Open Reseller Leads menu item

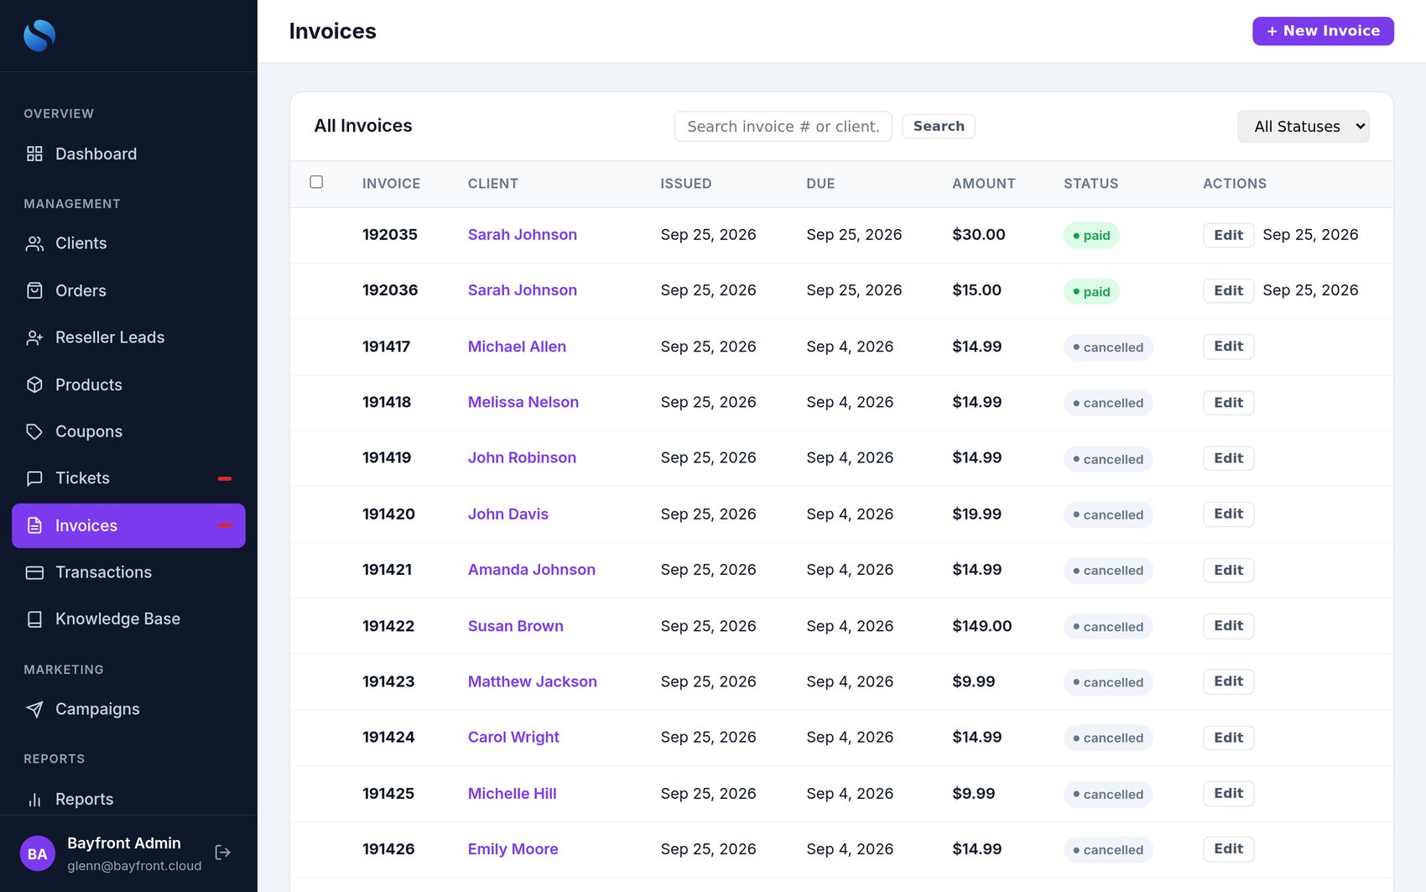[128, 337]
